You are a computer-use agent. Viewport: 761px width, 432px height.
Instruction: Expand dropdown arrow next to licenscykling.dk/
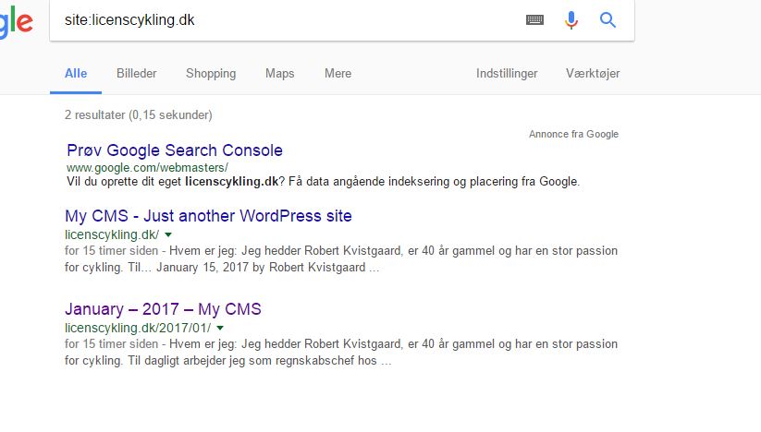click(168, 234)
